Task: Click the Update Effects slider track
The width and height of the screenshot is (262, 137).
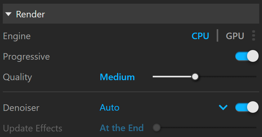Action: (208, 127)
